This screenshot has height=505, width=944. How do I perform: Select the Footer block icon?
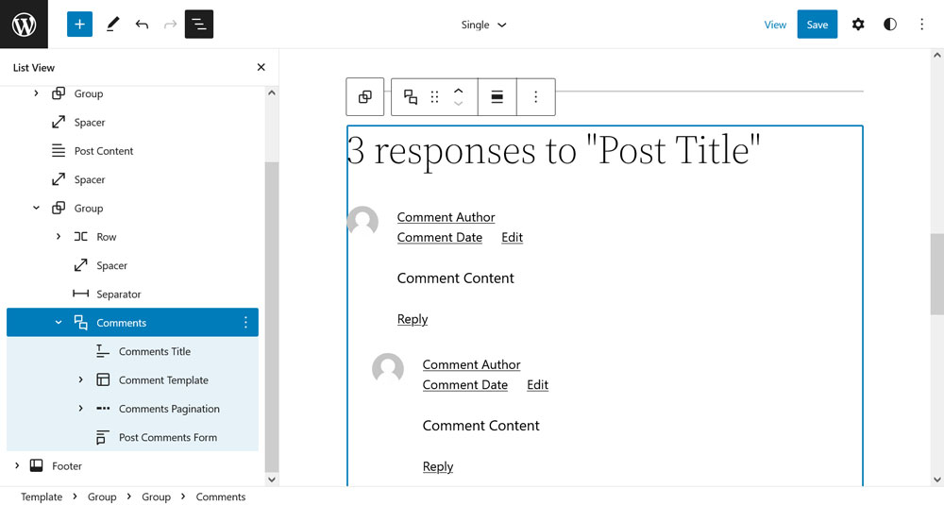[x=36, y=465]
